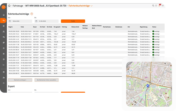
Task: Click the blue parking P symbol on map
Action: pyautogui.click(x=130, y=85)
